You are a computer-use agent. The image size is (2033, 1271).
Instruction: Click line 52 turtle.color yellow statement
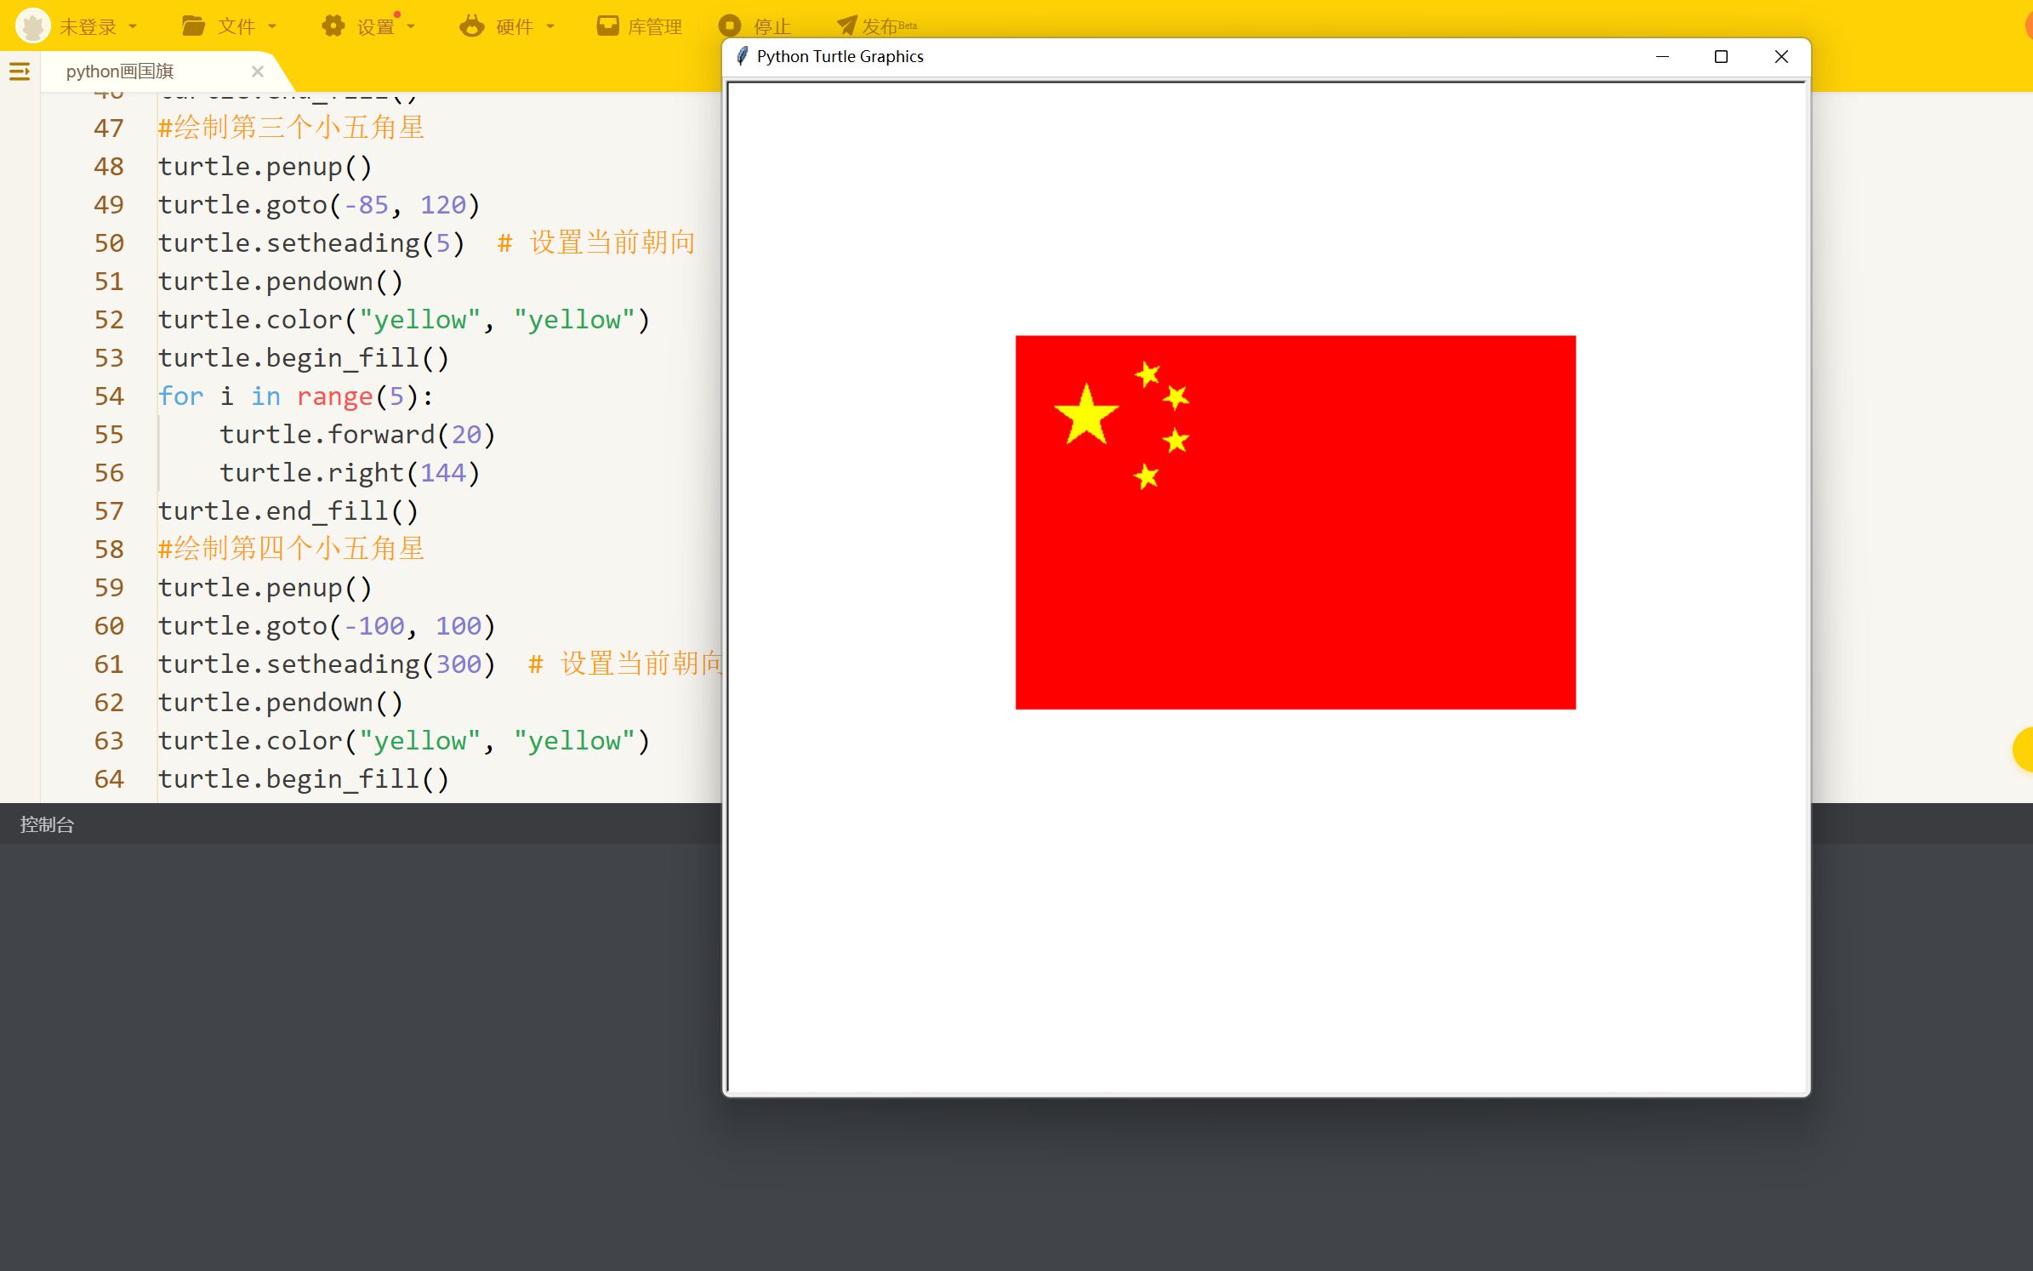pos(405,320)
